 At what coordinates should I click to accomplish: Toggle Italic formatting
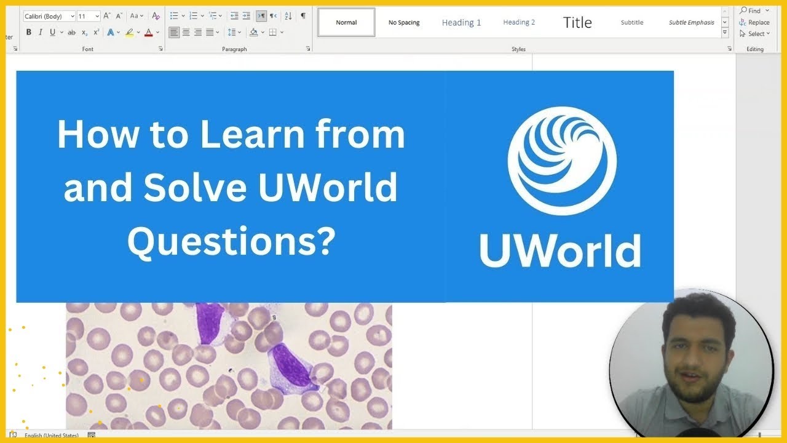coord(40,32)
